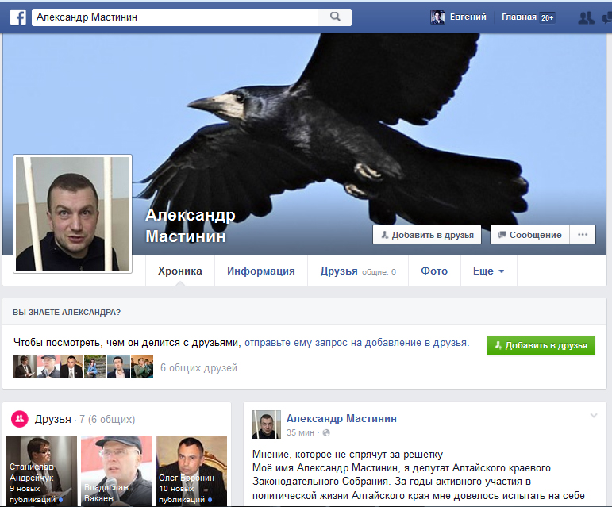Click the friend request link text

click(x=356, y=343)
